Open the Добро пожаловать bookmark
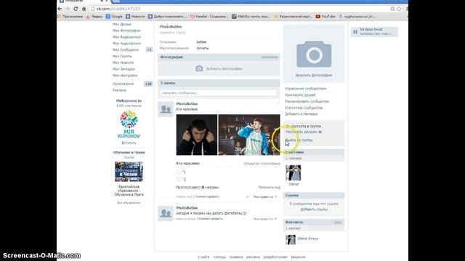This screenshot has width=465, height=261. pos(168,17)
